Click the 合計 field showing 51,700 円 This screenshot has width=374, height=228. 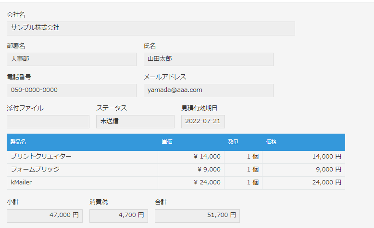[x=197, y=216]
